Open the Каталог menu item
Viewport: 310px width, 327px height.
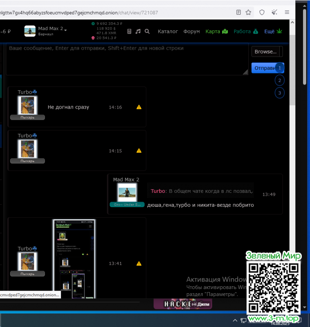tap(168, 31)
